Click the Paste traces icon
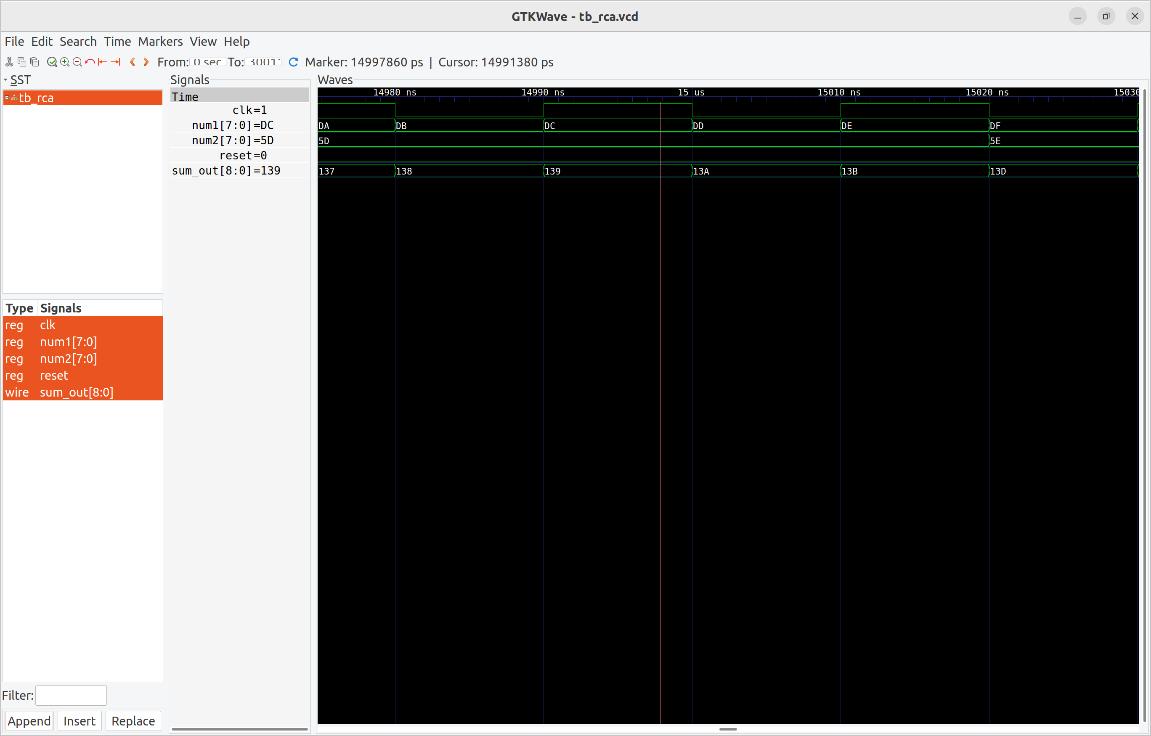This screenshot has width=1151, height=736. (34, 62)
